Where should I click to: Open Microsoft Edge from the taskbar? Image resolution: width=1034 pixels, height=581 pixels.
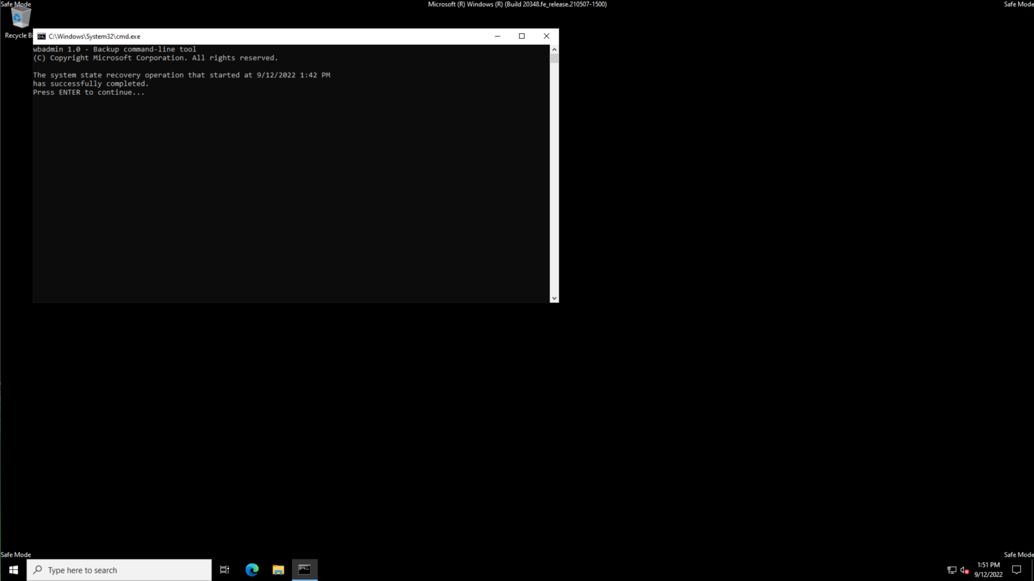point(251,569)
